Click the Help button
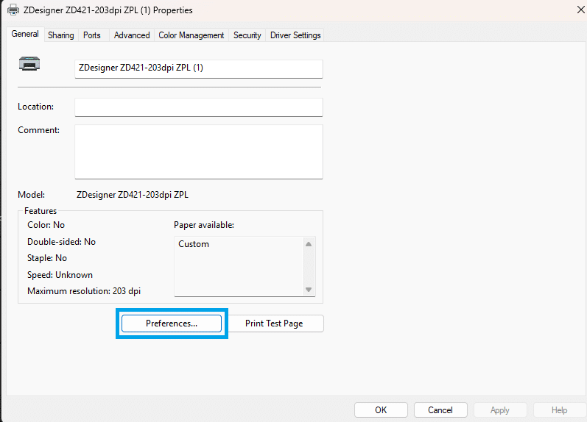 pyautogui.click(x=560, y=410)
